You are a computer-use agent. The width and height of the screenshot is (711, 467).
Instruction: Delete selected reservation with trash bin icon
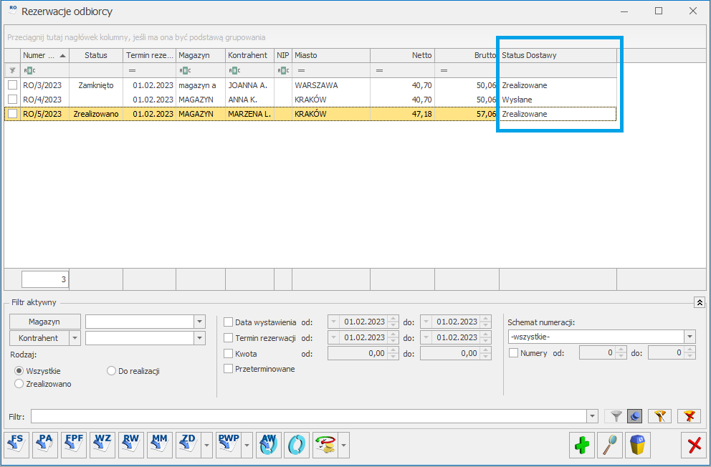click(x=638, y=445)
